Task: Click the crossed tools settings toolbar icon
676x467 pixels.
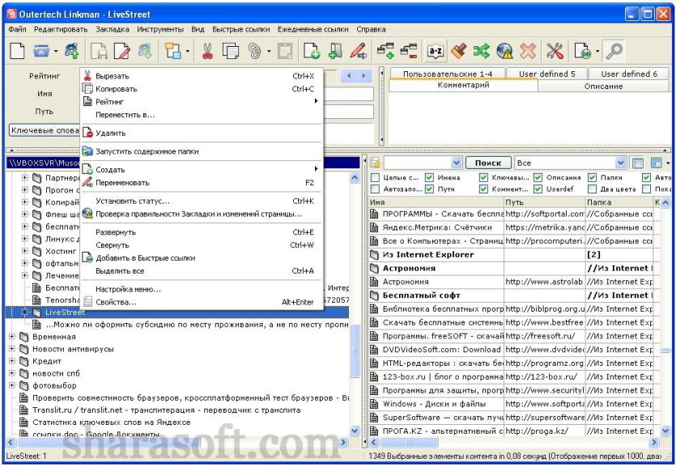Action: point(555,51)
